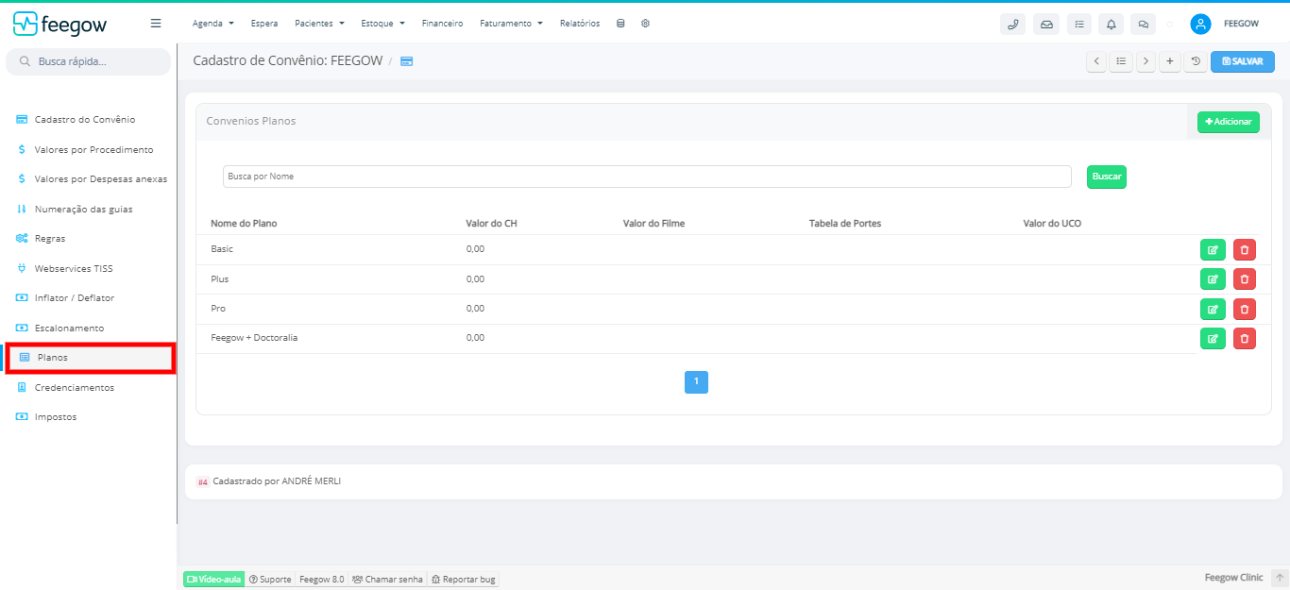
Task: Go to previous record arrow
Action: pos(1096,61)
